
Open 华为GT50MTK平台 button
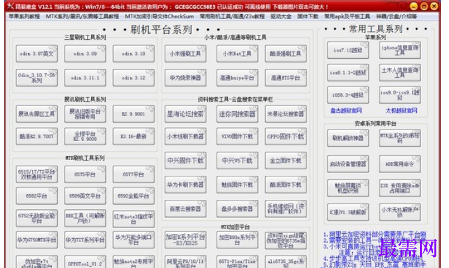37,240
